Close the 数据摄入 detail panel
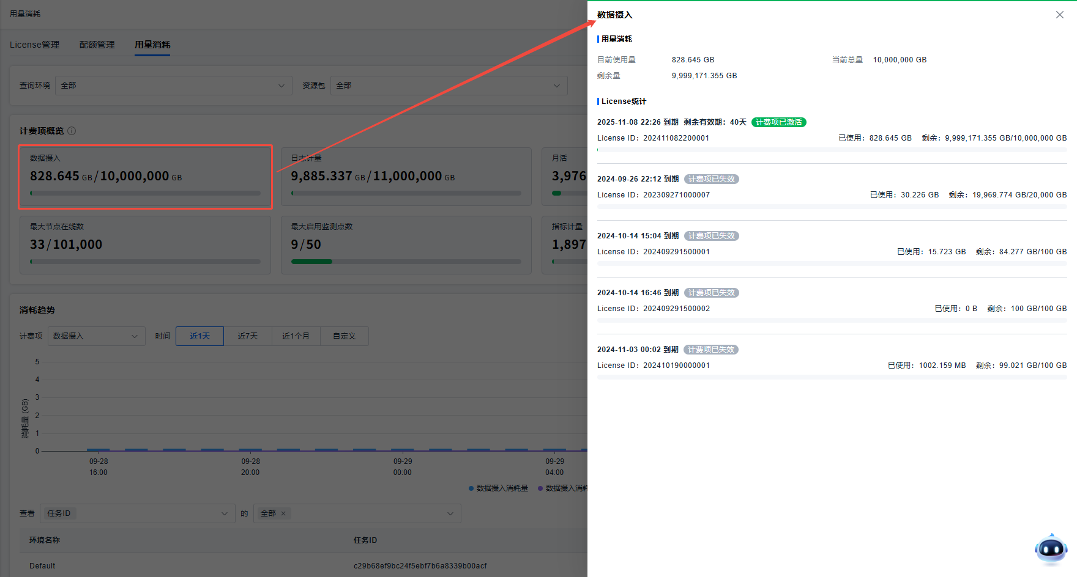Screen dimensions: 1077x577 [1059, 15]
